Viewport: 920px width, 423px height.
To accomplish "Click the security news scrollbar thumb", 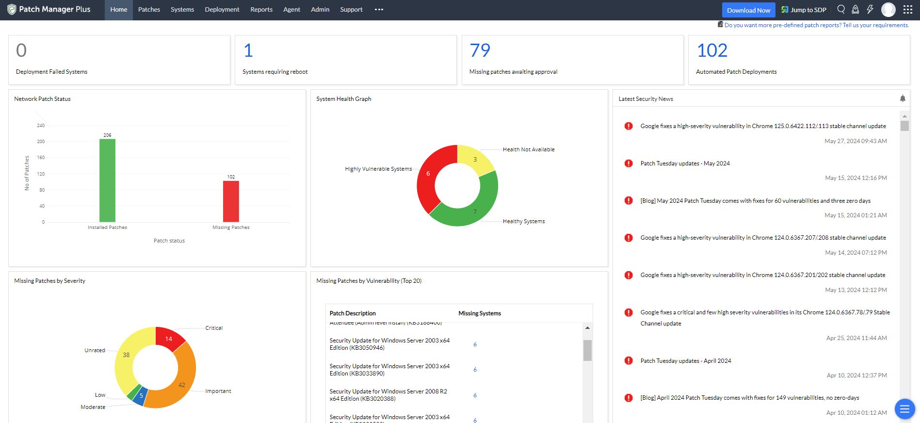I will (904, 126).
